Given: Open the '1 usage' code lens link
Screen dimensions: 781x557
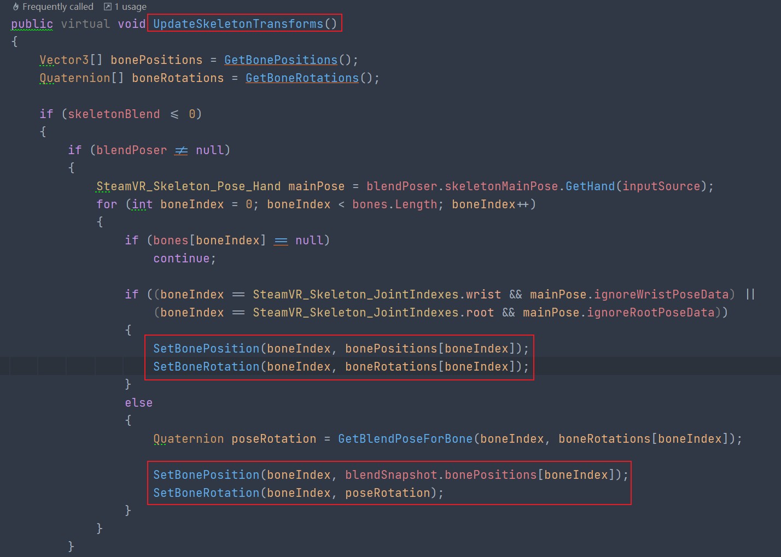Looking at the screenshot, I should point(131,7).
